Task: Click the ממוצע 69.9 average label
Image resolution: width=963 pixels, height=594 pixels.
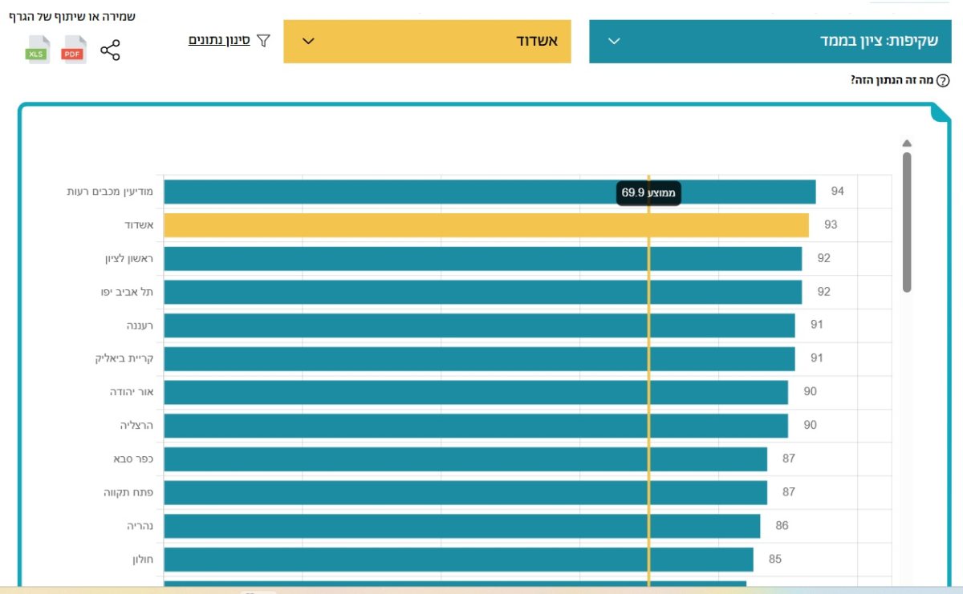Action: tap(648, 192)
